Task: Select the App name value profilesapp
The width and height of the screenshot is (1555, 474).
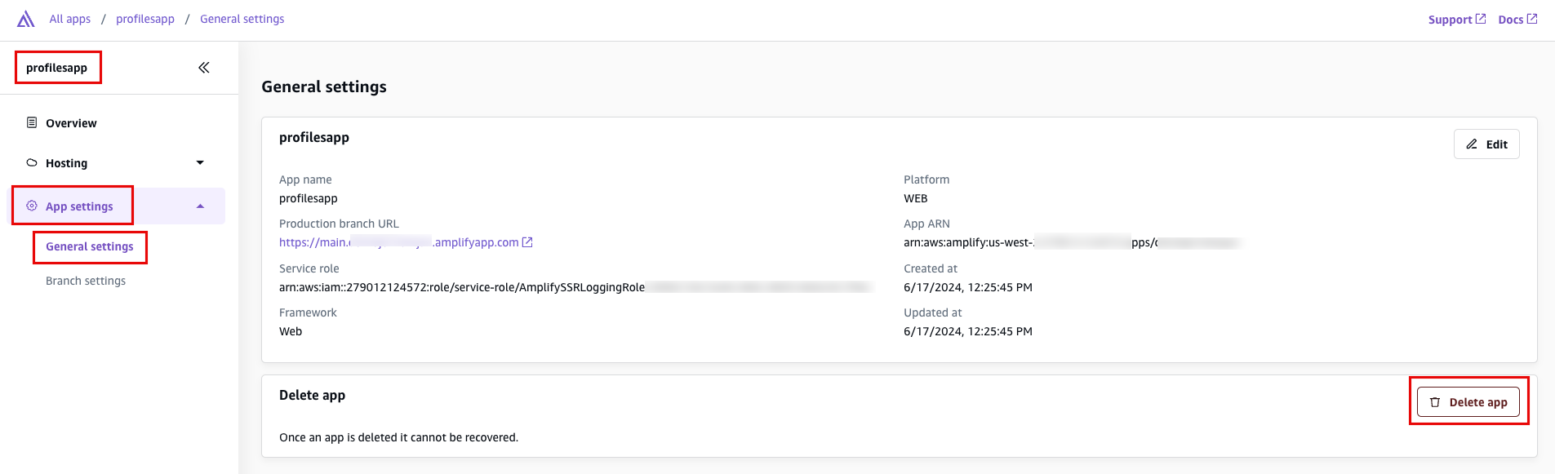Action: coord(309,198)
